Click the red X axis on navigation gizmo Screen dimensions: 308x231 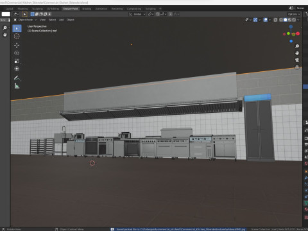(x=298, y=34)
